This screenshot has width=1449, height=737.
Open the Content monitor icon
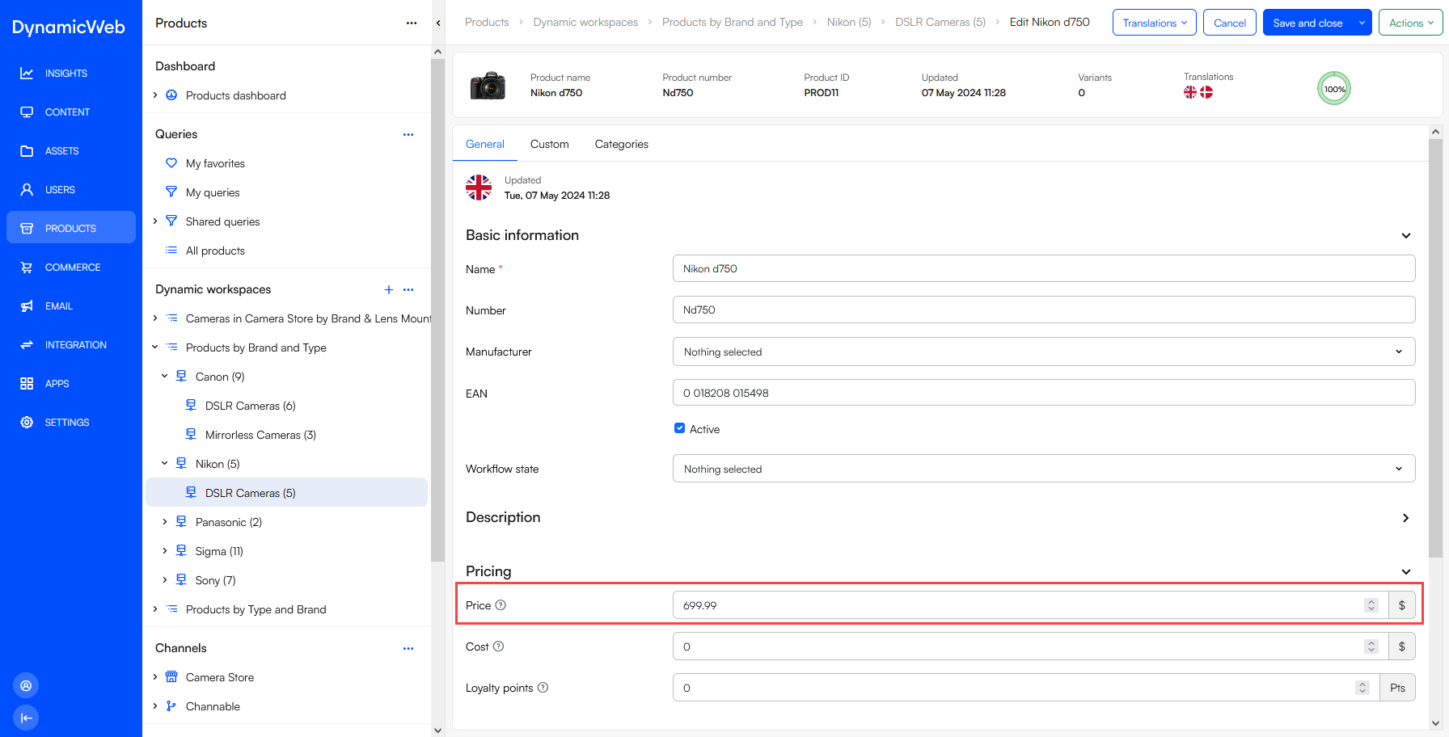27,112
